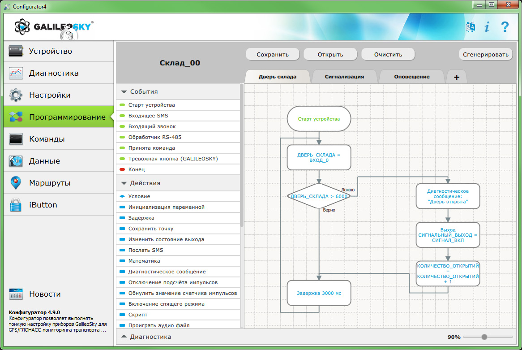Select the Входящее SMS event

point(178,116)
